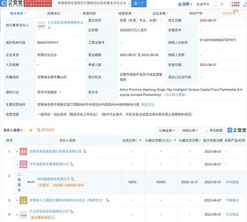
Task: Click the SVIP member service icon
Action: (x=235, y=4)
